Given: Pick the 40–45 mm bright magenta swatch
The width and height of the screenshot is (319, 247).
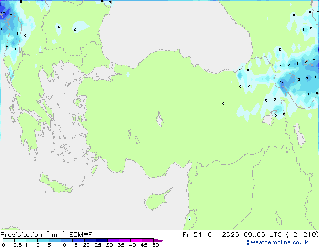Looking at the screenshot, I should tap(136, 240).
